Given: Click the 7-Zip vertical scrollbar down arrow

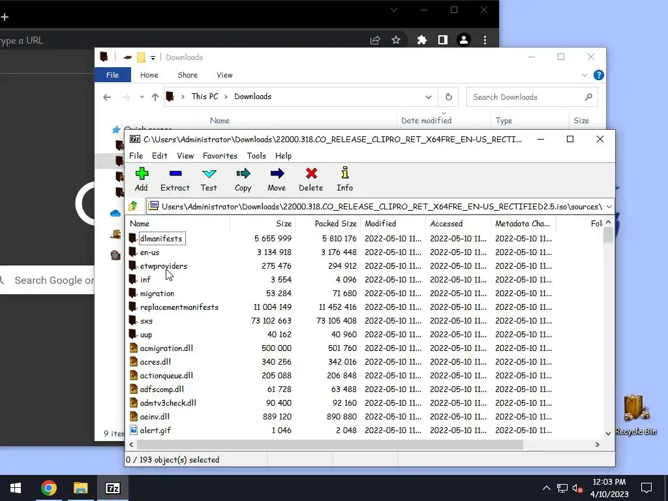Looking at the screenshot, I should pos(609,433).
